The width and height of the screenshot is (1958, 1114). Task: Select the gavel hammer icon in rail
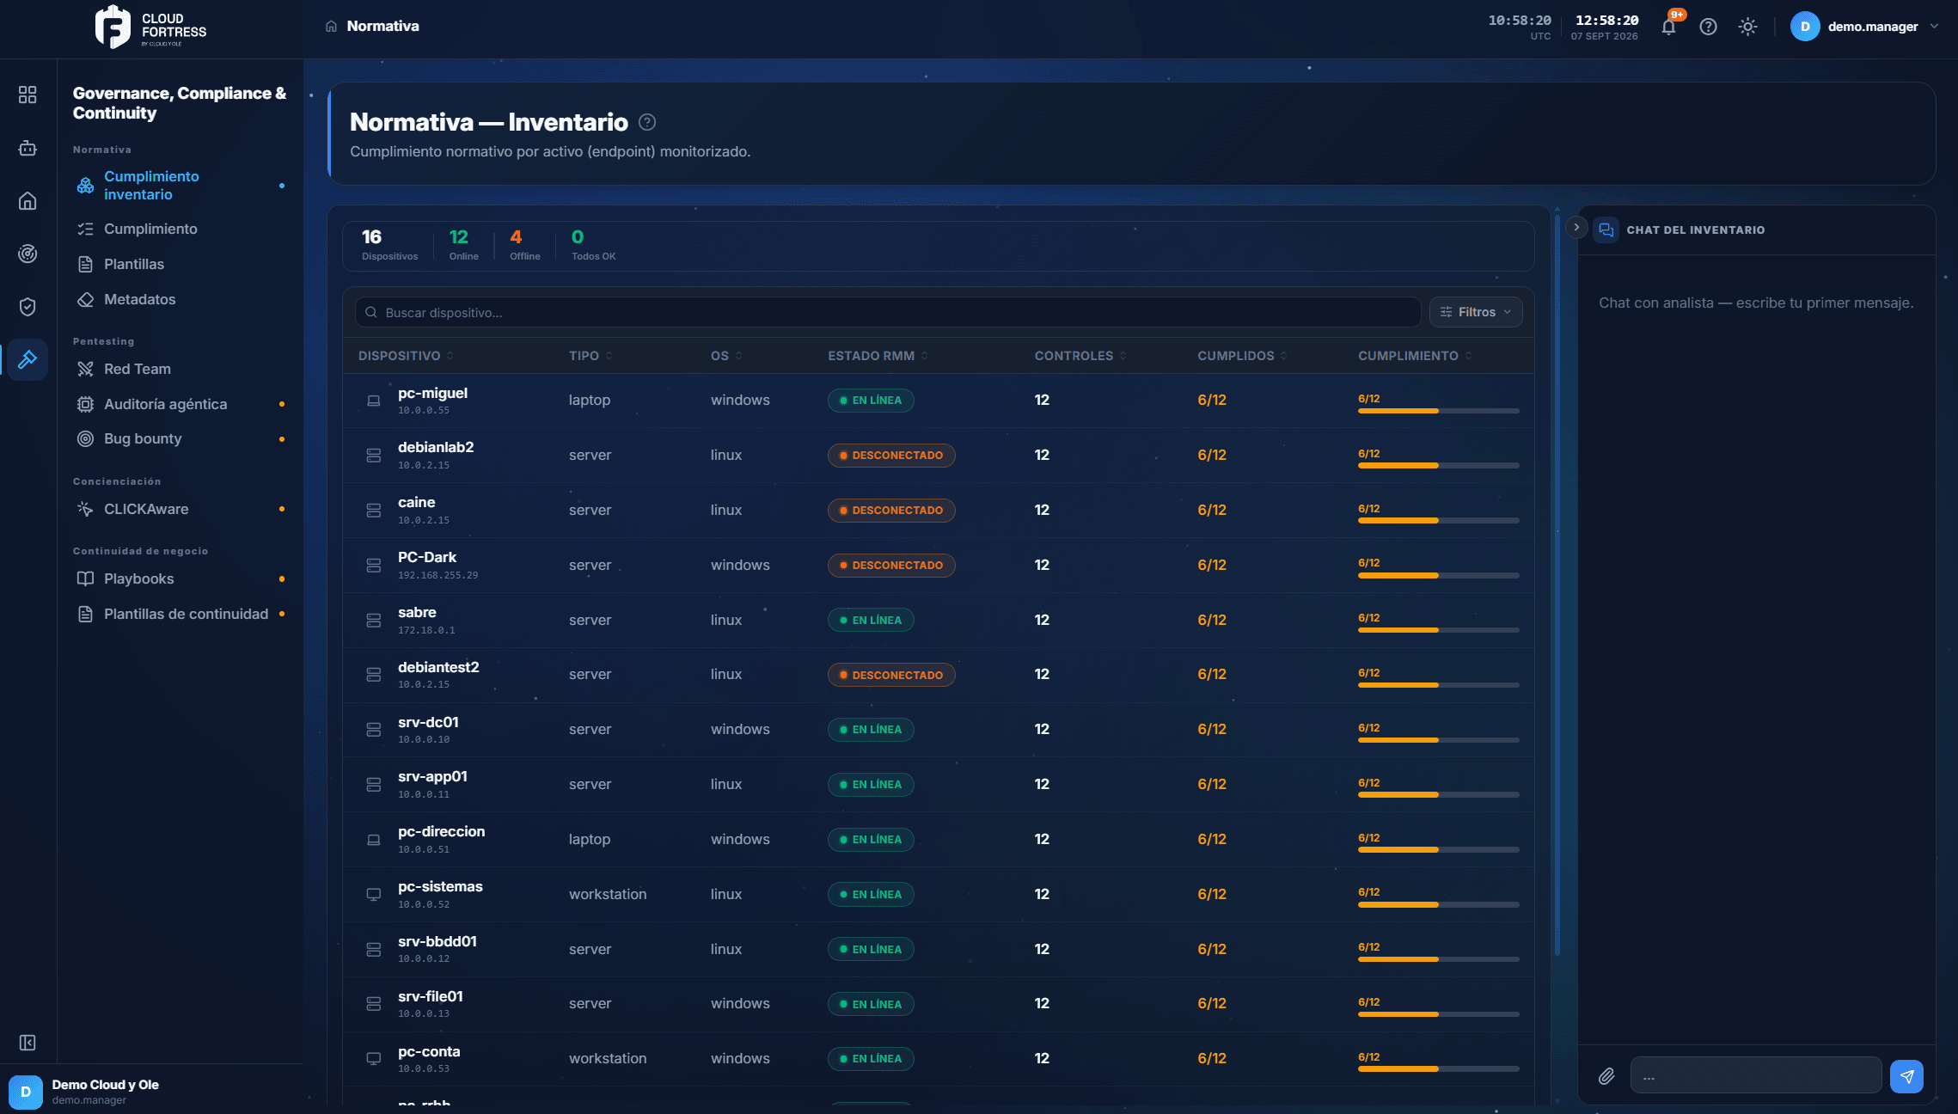click(28, 359)
